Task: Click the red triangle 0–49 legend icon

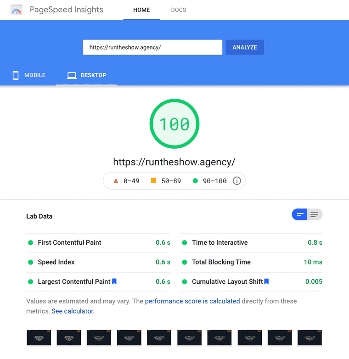Action: 116,181
